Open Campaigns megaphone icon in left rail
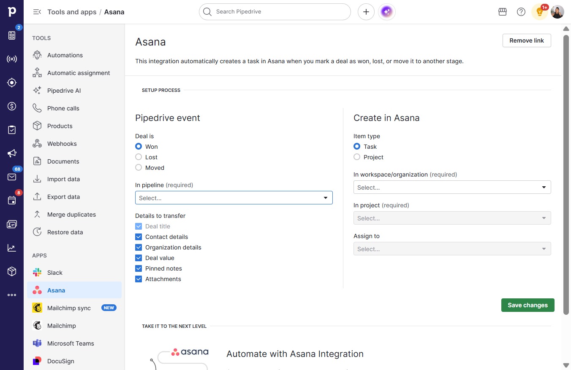Viewport: 571px width, 370px height. (x=12, y=153)
